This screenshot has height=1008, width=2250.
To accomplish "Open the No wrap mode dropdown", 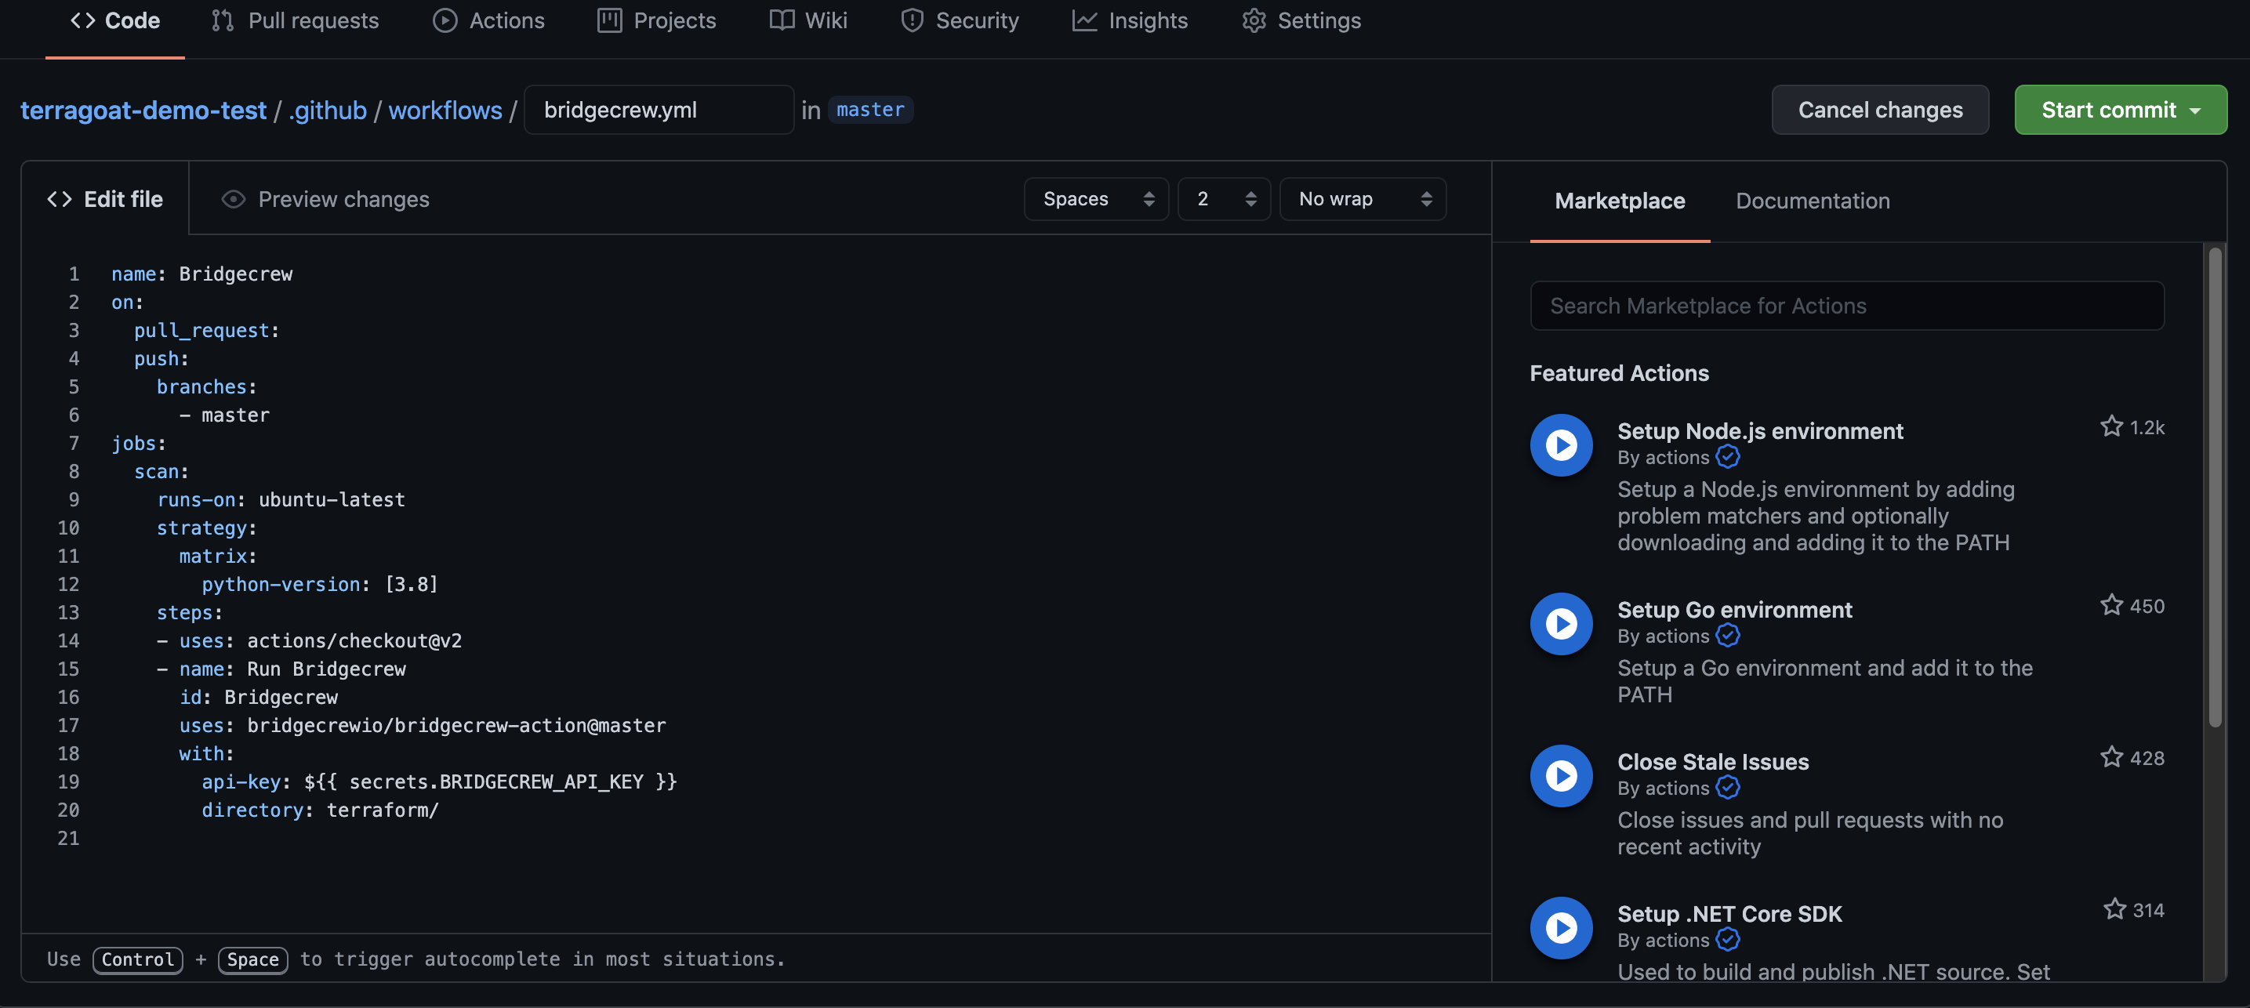I will click(1363, 199).
